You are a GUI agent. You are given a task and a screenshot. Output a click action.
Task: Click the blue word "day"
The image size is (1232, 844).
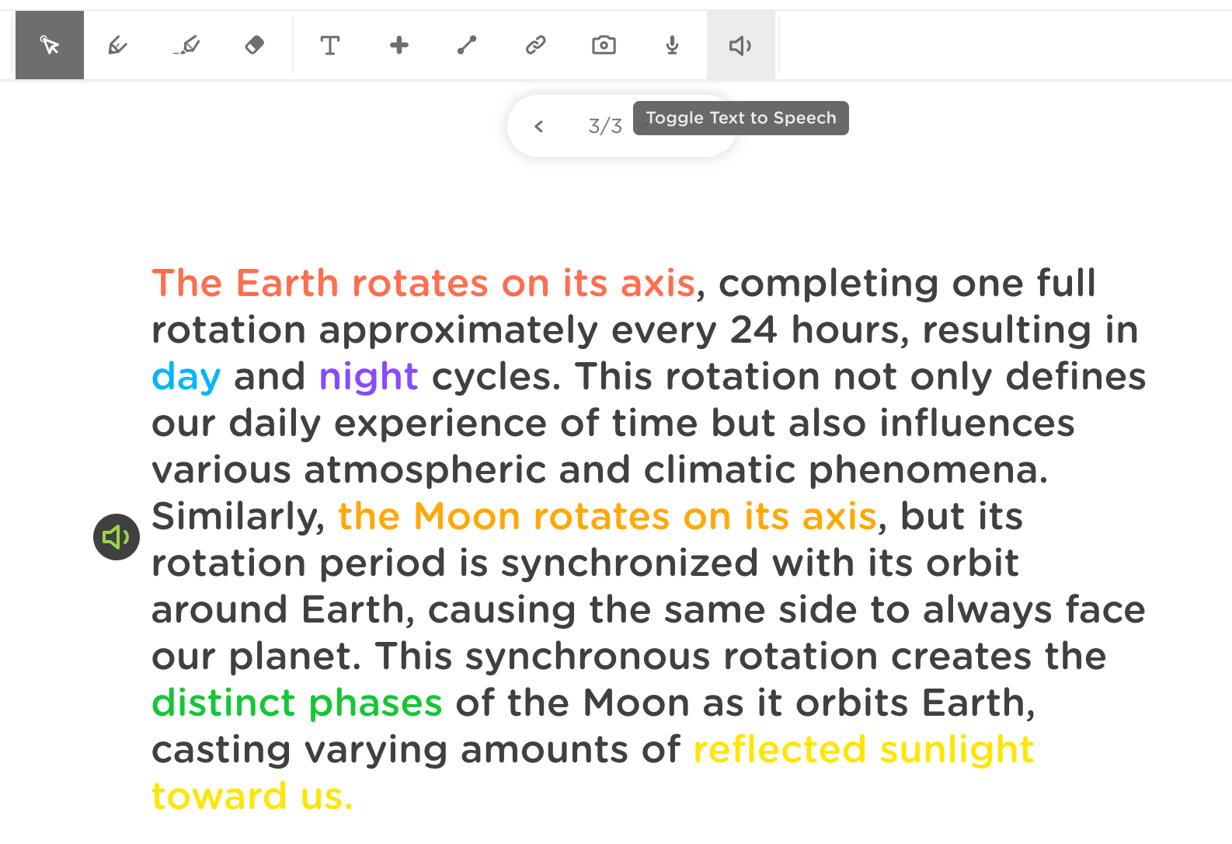[x=186, y=377]
